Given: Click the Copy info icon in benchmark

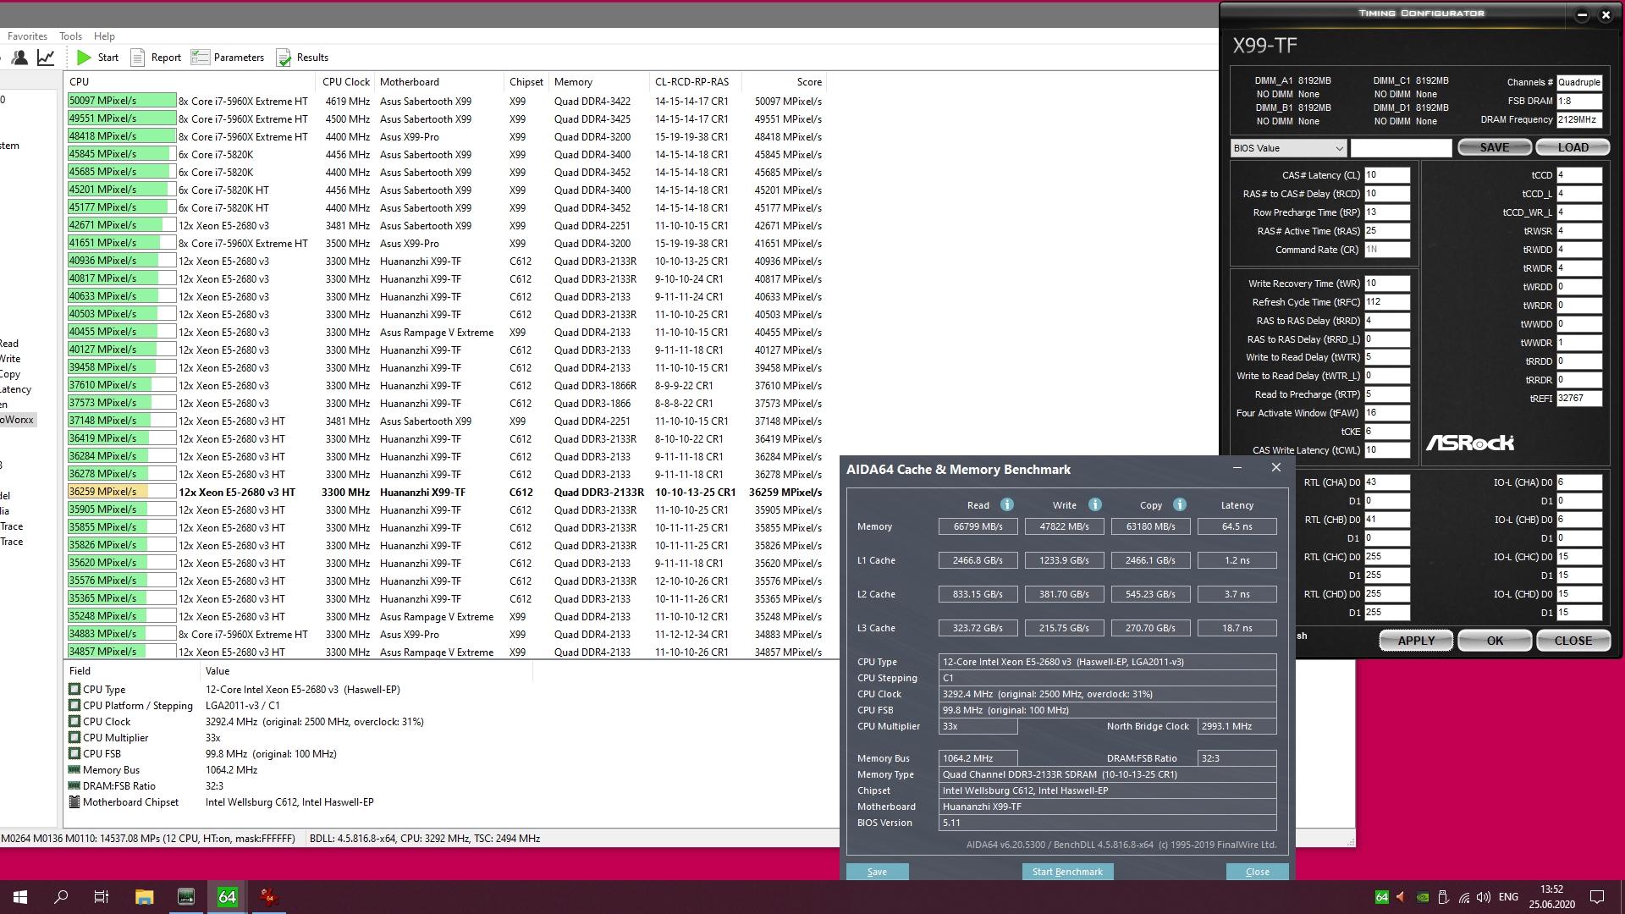Looking at the screenshot, I should point(1180,504).
